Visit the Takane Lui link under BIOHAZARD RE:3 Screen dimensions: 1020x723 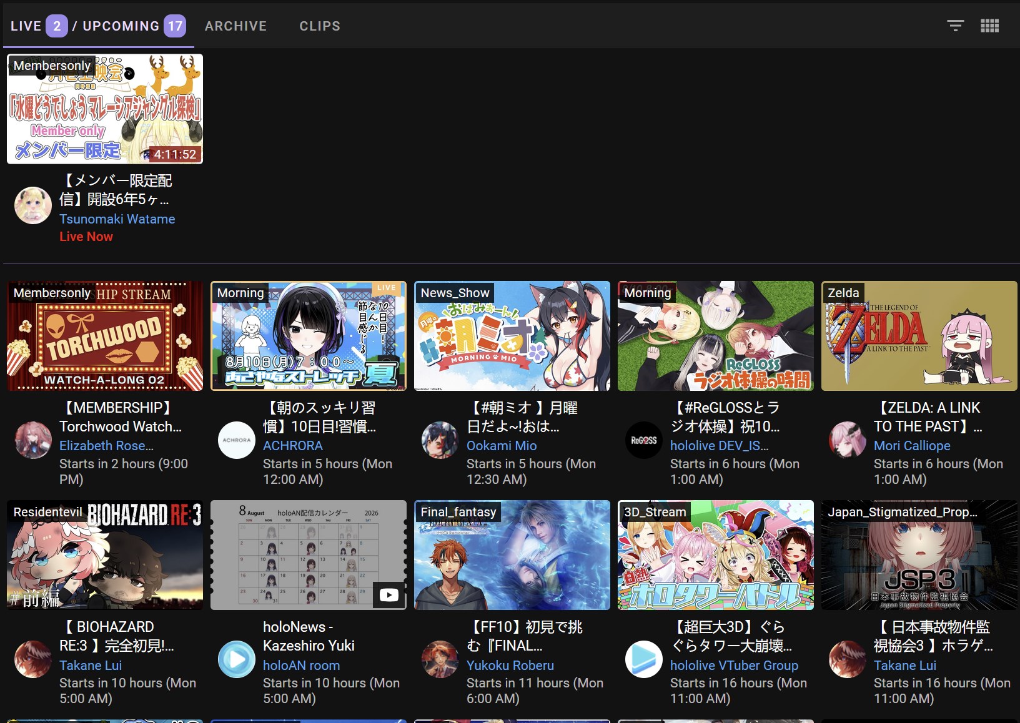pyautogui.click(x=91, y=666)
